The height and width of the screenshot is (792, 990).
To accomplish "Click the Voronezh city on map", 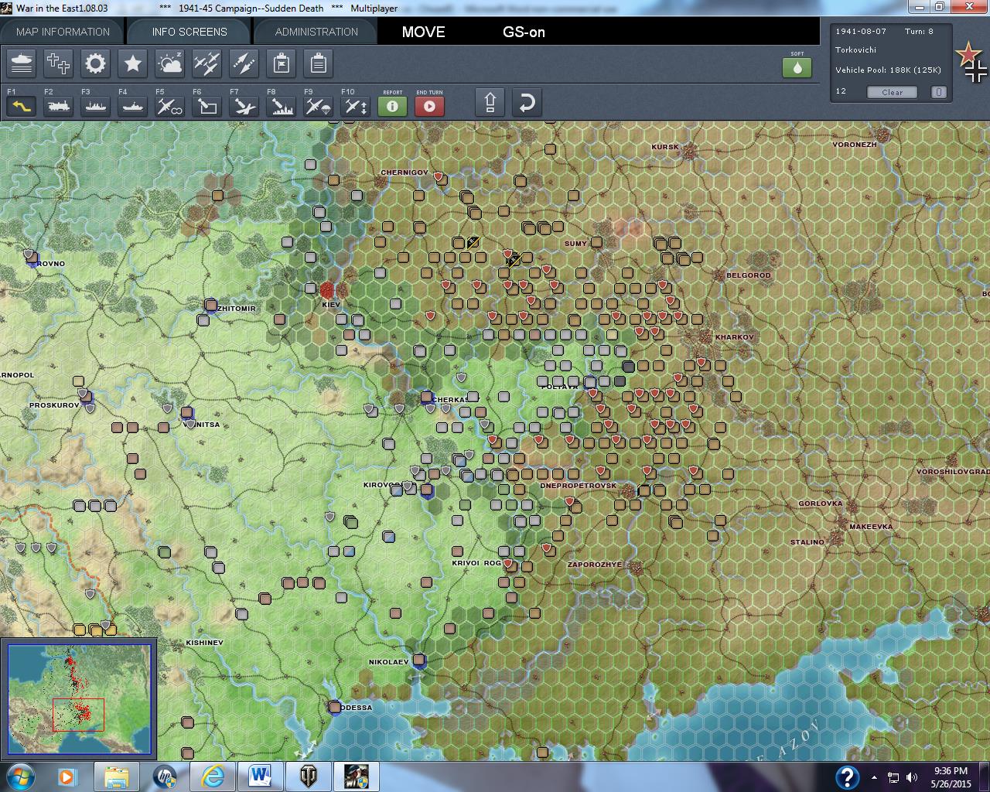I will click(882, 137).
